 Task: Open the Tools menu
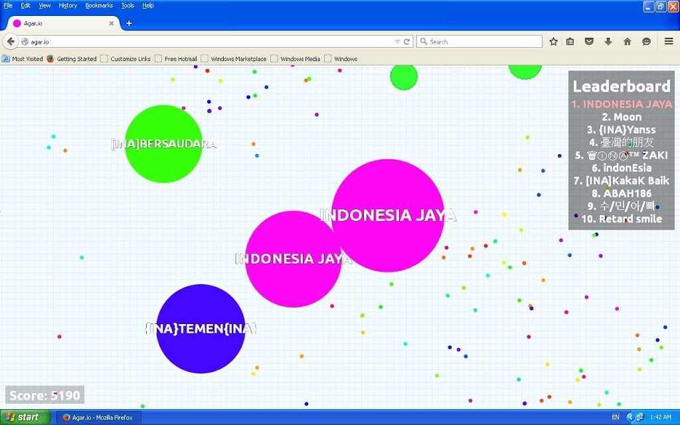(127, 5)
